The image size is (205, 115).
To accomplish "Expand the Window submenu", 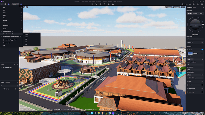I will pos(12,20).
